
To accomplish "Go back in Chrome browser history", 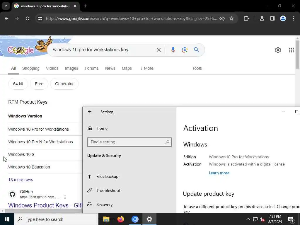I will (6, 18).
